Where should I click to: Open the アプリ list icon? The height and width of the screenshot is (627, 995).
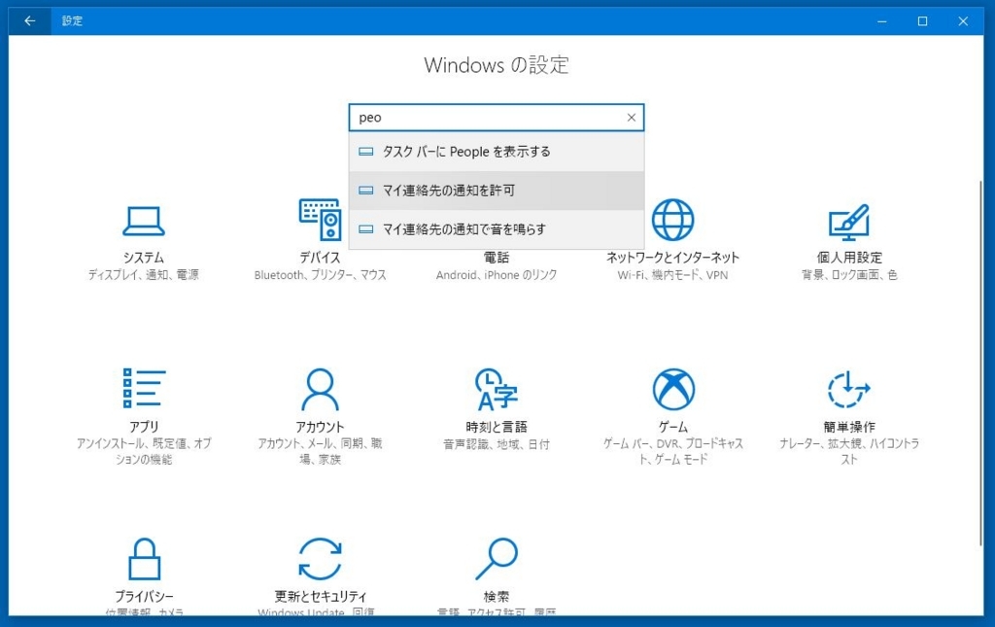coord(144,388)
